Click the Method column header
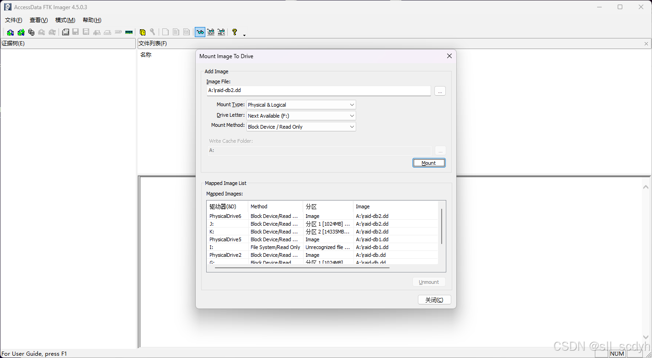652x358 pixels. click(275, 206)
